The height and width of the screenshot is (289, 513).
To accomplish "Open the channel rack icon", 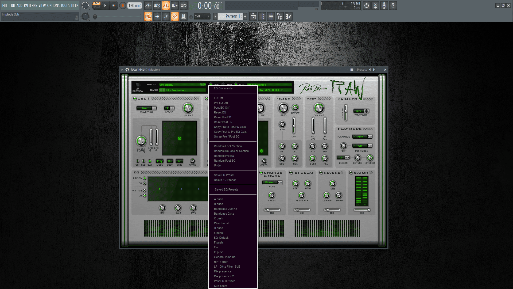I will click(262, 17).
